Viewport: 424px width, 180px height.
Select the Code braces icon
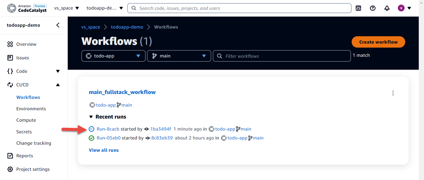coord(10,71)
